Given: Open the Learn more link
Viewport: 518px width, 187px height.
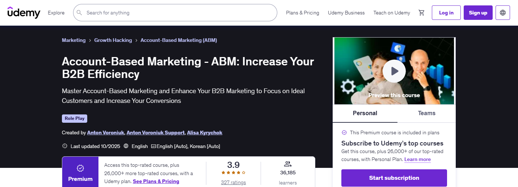Looking at the screenshot, I should pos(417,159).
